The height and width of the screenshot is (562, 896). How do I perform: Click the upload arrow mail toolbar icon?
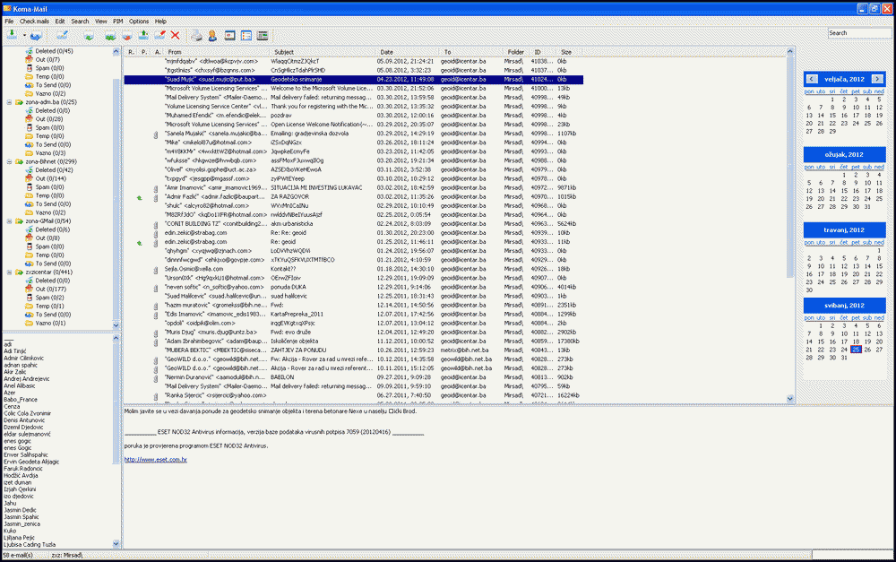pos(143,35)
